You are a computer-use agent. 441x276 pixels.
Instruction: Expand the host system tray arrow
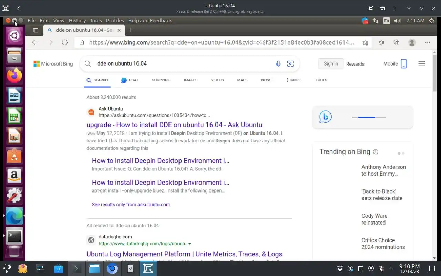click(x=391, y=268)
